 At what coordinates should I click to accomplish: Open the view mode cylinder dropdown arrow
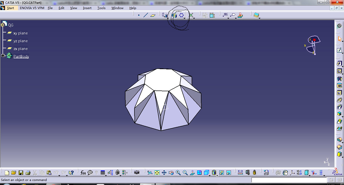click(217, 175)
